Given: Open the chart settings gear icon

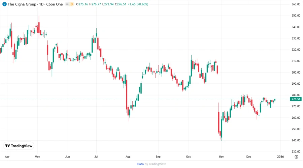Looking at the screenshot, I should tap(296, 157).
